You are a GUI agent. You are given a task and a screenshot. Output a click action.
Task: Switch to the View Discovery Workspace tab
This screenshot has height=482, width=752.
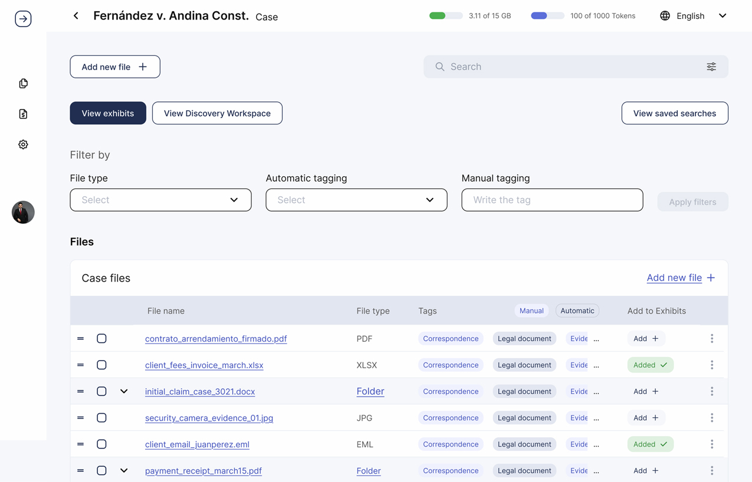point(217,113)
